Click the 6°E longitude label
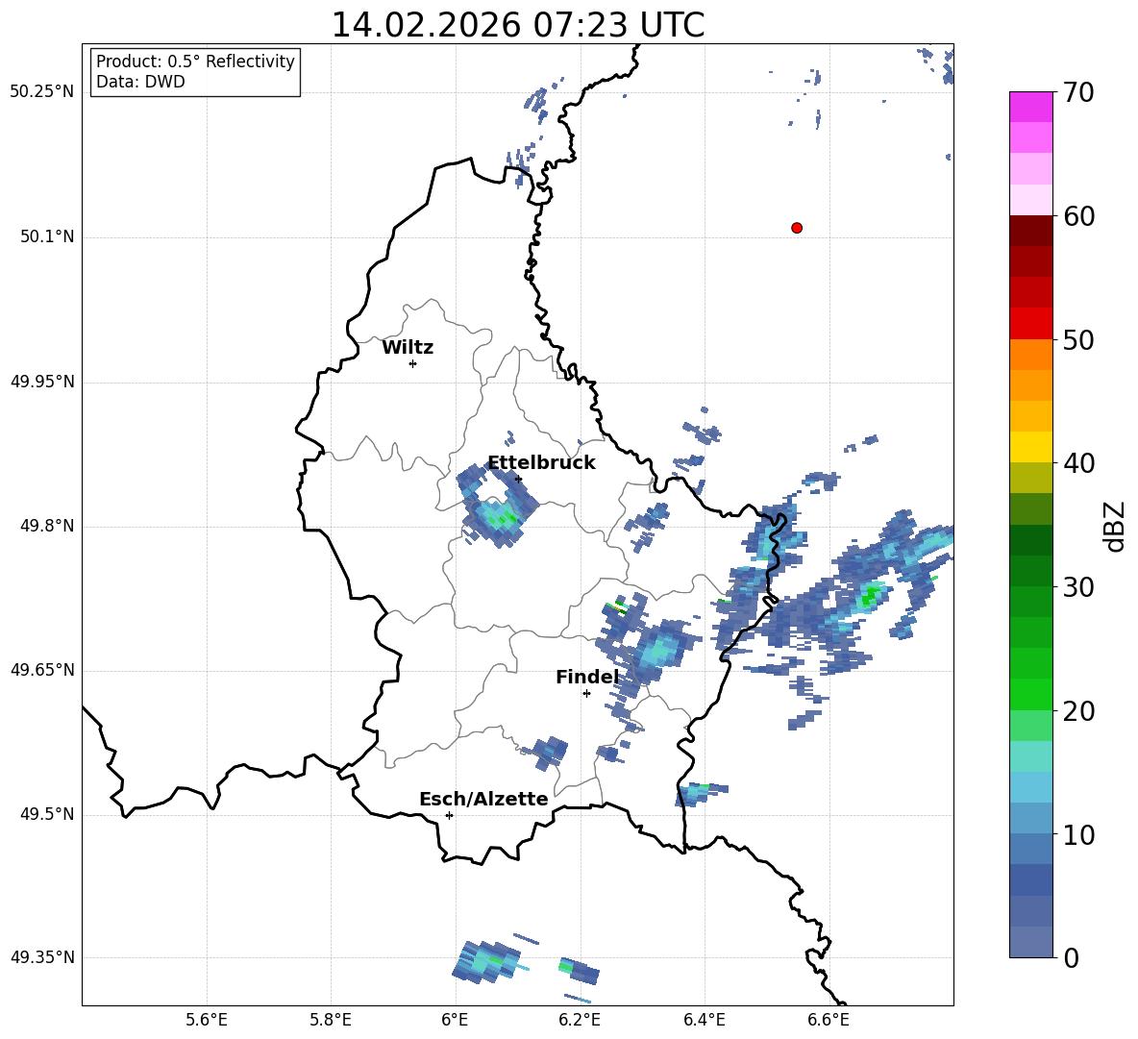Screen dimensions: 1138x1039 point(455,1020)
